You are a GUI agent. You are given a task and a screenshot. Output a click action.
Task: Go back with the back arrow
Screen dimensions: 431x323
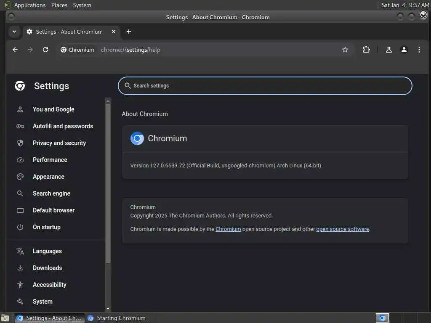click(15, 50)
